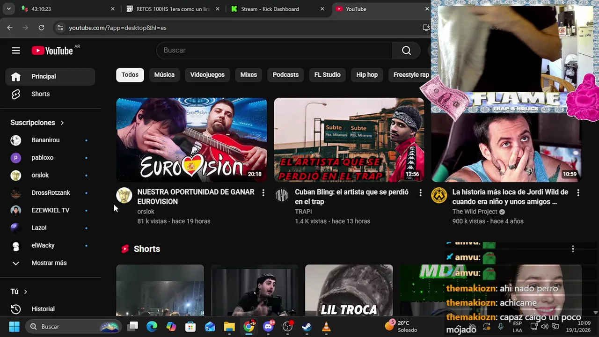Viewport: 599px width, 337px height.
Task: Click 81 k vistas under Eurovision video
Action: tap(152, 221)
